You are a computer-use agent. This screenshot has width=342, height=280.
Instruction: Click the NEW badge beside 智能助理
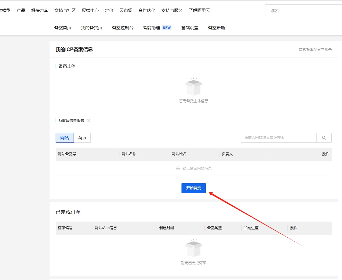pos(166,27)
